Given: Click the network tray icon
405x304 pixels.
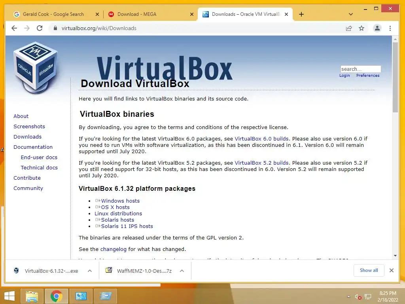Looking at the screenshot, I should (x=368, y=297).
